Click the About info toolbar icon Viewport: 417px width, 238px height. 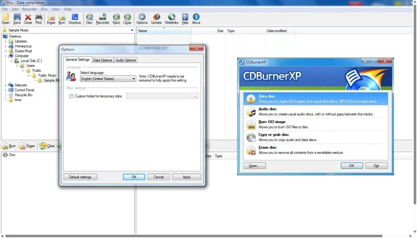(196, 19)
